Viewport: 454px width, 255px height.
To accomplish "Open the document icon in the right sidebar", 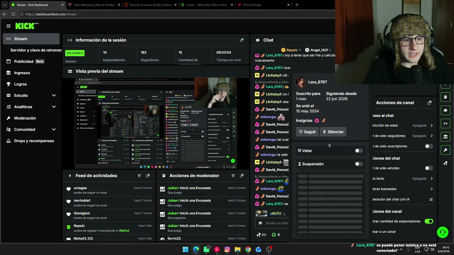I will tap(445, 97).
